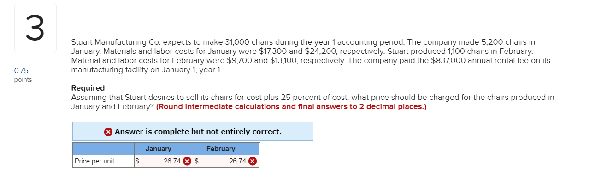Click the red rounding instructions text

pos(291,106)
